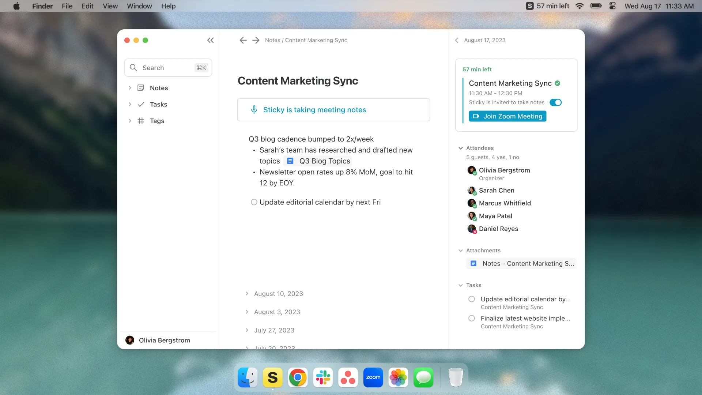Open Messages from the Dock
Screen dimensions: 702x395
(x=423, y=377)
